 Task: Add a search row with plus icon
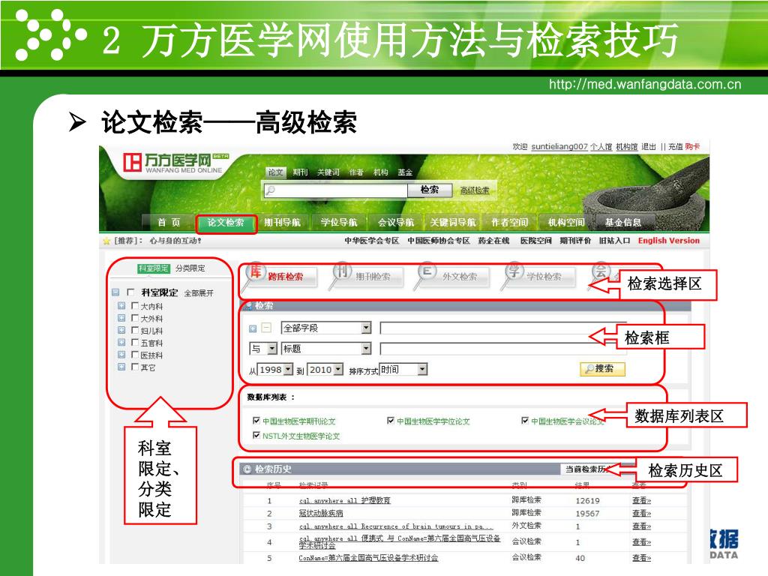pyautogui.click(x=253, y=328)
